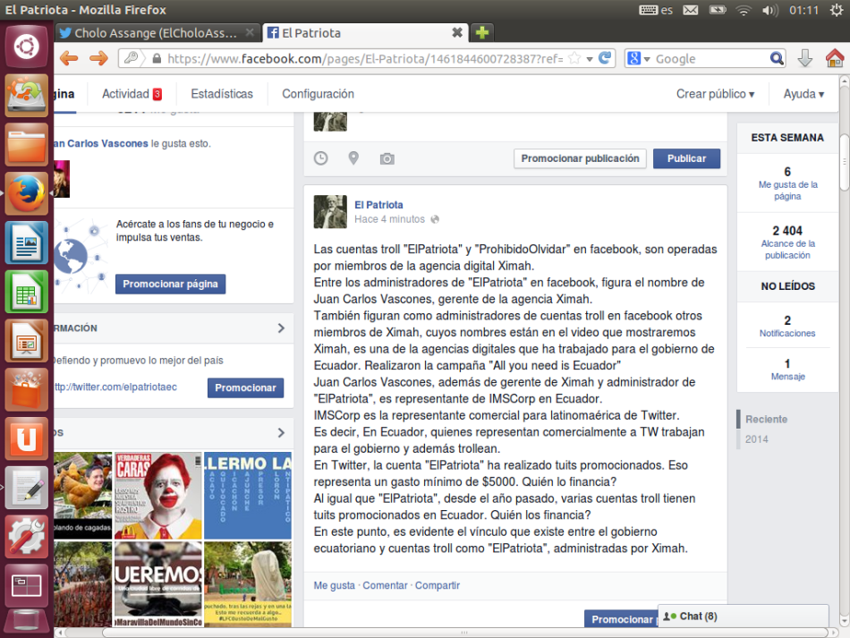Click Comentar under the post
This screenshot has width=850, height=638.
(385, 585)
